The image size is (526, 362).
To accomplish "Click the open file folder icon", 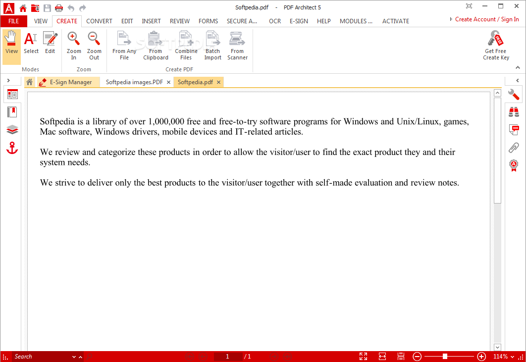I will click(35, 8).
